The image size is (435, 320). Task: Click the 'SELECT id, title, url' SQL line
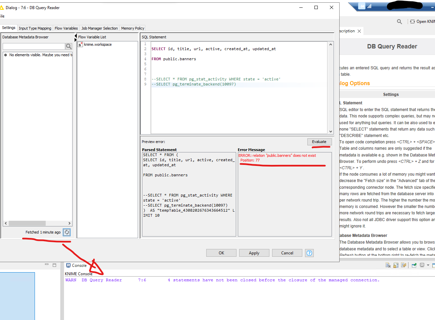[x=214, y=49]
